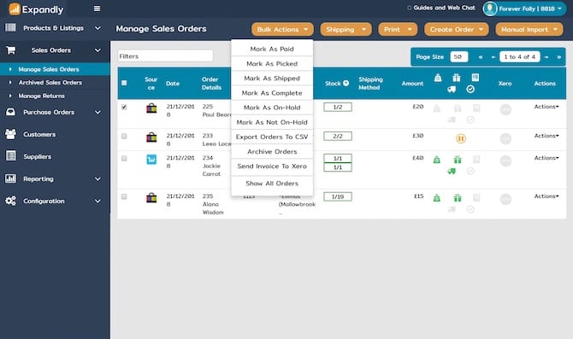The height and width of the screenshot is (339, 573).
Task: Toggle the Guides and Web Chat checkbox
Action: point(410,8)
